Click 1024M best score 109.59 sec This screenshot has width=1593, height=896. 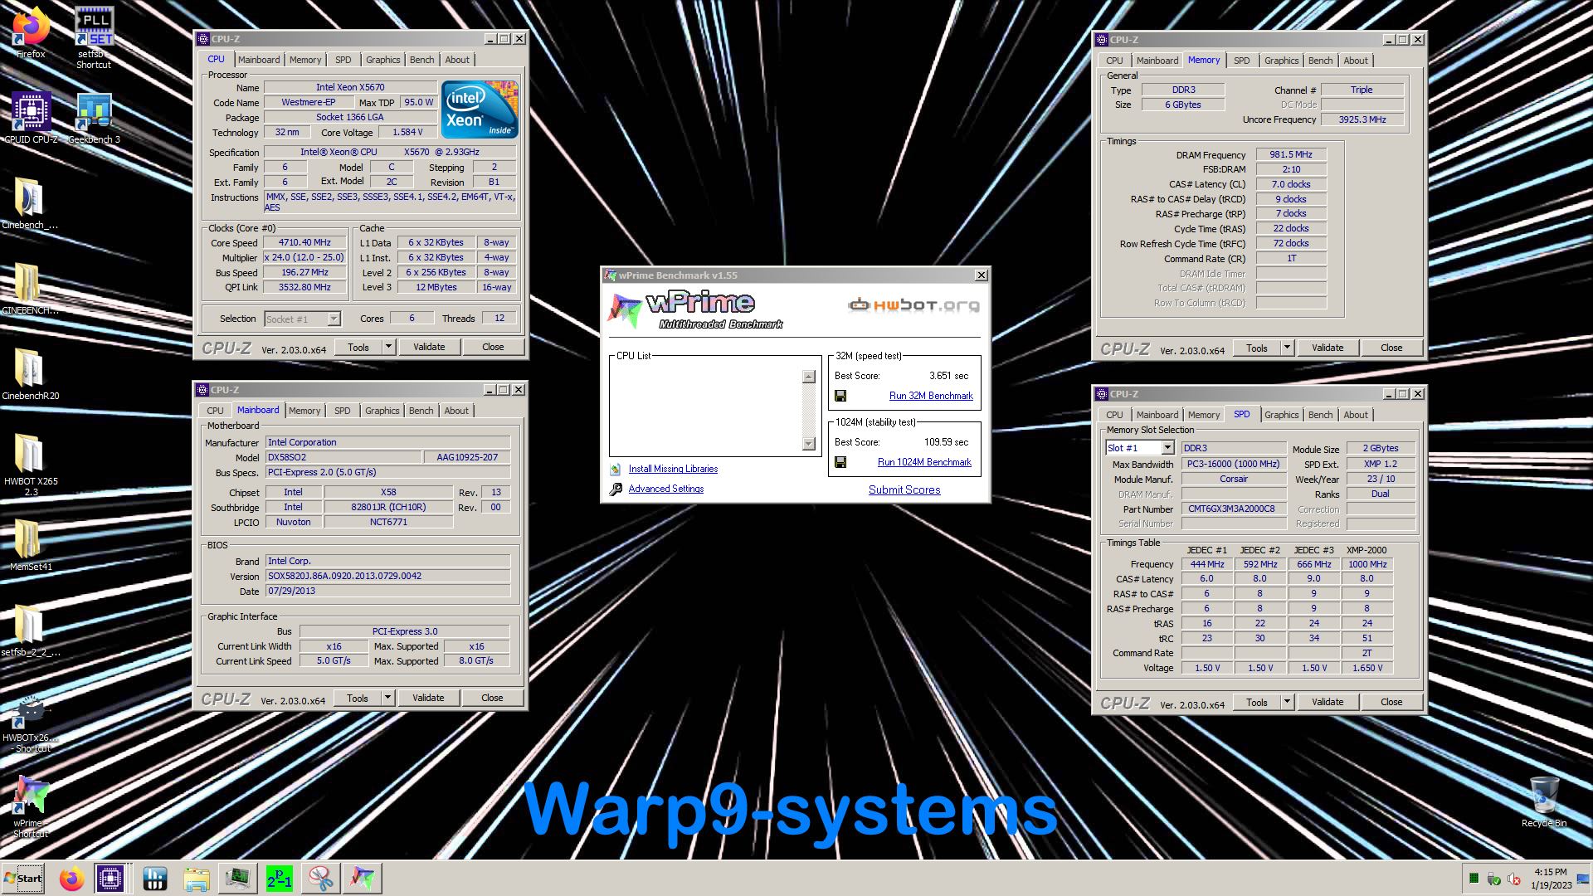coord(946,442)
